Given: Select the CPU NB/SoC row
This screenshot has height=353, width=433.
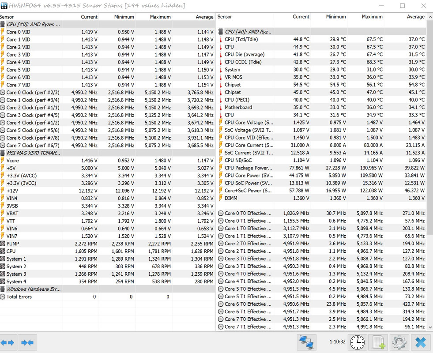Looking at the screenshot, I should (322, 160).
